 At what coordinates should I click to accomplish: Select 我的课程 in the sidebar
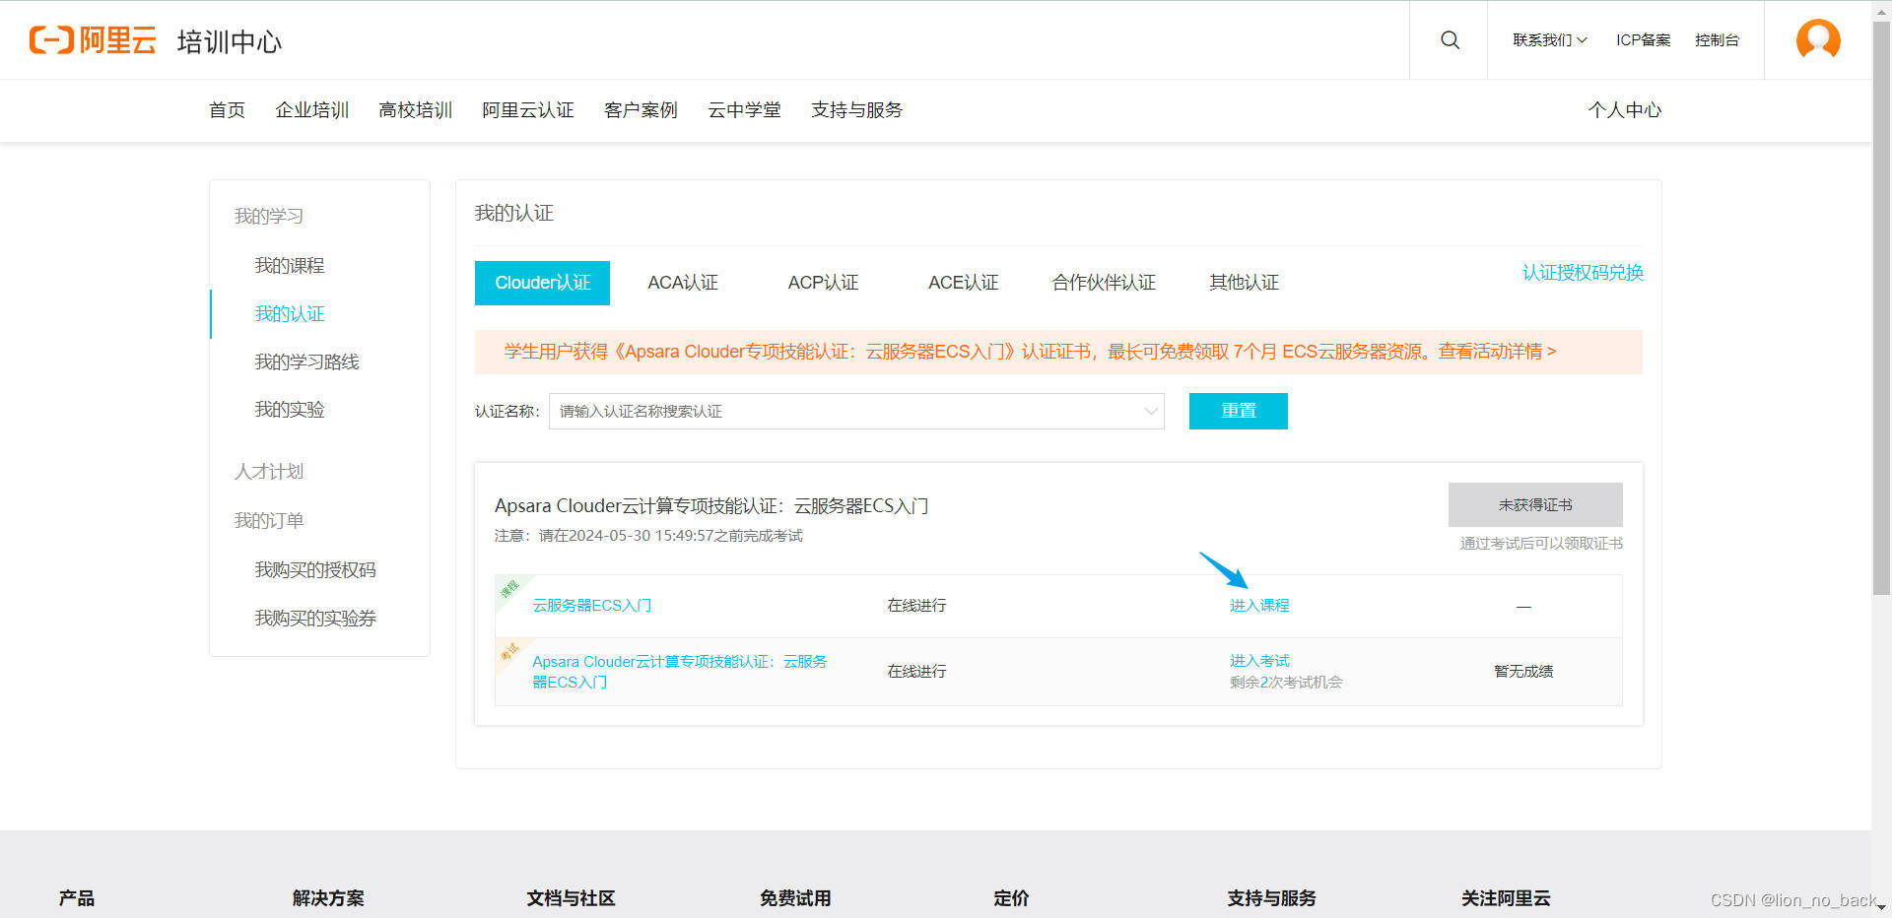(x=289, y=266)
